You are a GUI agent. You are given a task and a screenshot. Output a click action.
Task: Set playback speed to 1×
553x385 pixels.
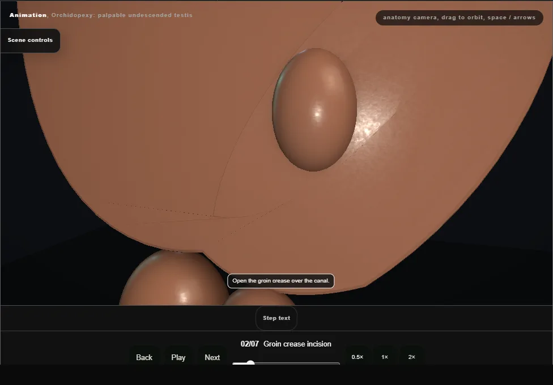(x=384, y=357)
